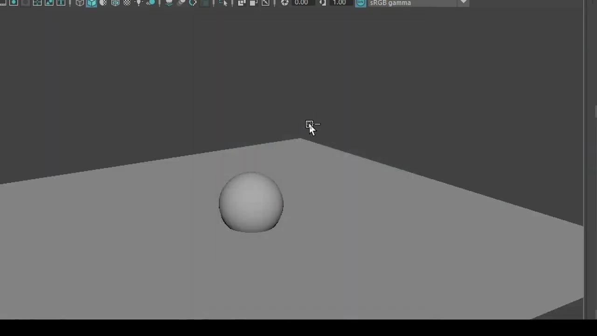Toggle motion blur icon

[x=181, y=3]
